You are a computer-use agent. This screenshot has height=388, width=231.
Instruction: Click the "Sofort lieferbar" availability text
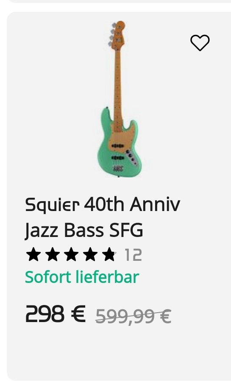coord(82,277)
